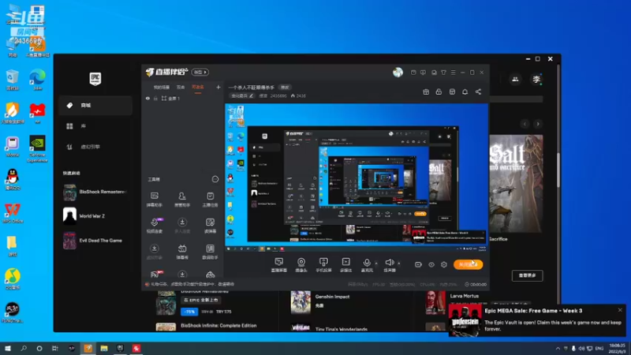Go to previous carousel item in Epic

(525, 124)
